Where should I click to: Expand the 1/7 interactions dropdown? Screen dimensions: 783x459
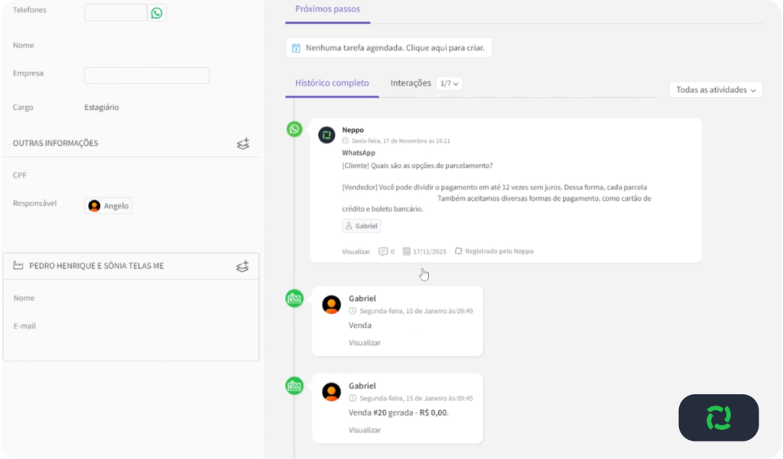(x=449, y=83)
